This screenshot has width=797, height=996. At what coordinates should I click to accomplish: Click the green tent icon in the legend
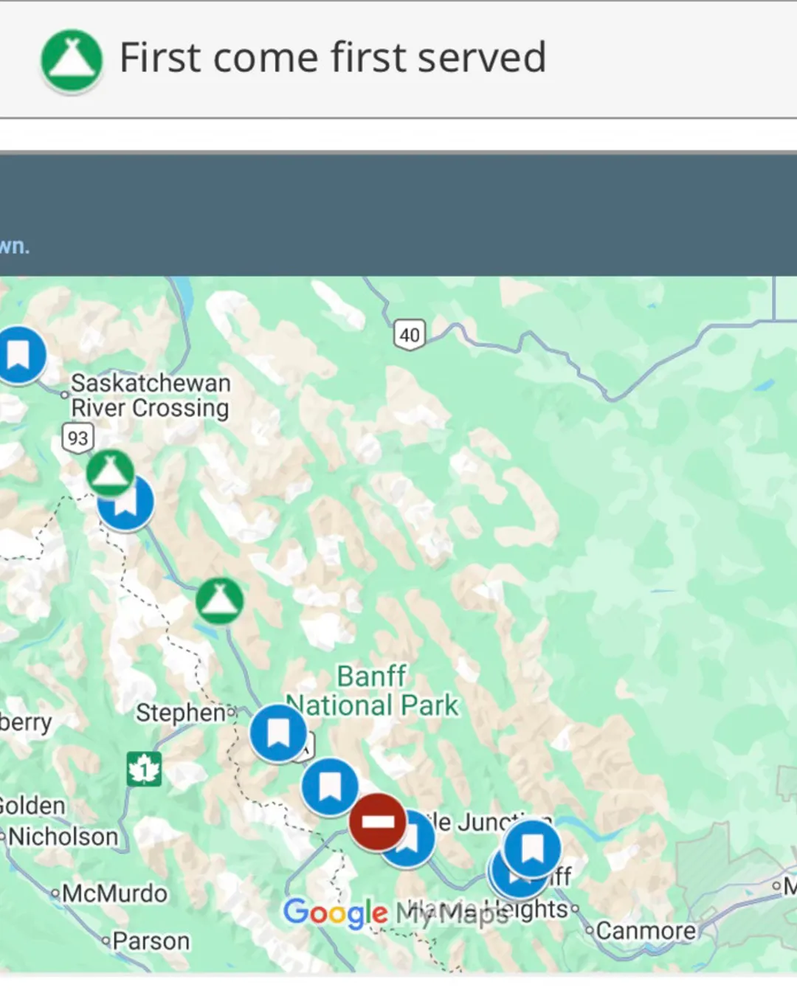click(71, 60)
